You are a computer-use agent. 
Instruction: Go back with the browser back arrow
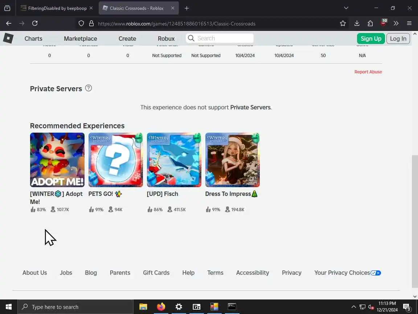click(x=9, y=24)
